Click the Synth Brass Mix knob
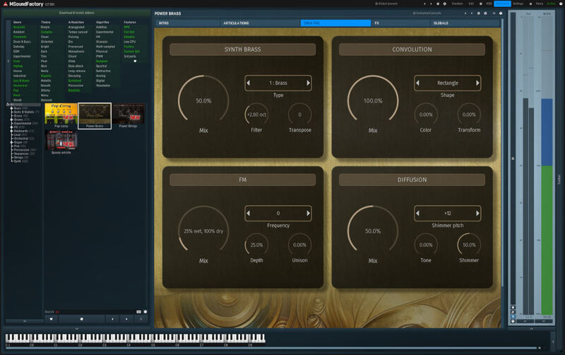The height and width of the screenshot is (355, 565). tap(203, 101)
